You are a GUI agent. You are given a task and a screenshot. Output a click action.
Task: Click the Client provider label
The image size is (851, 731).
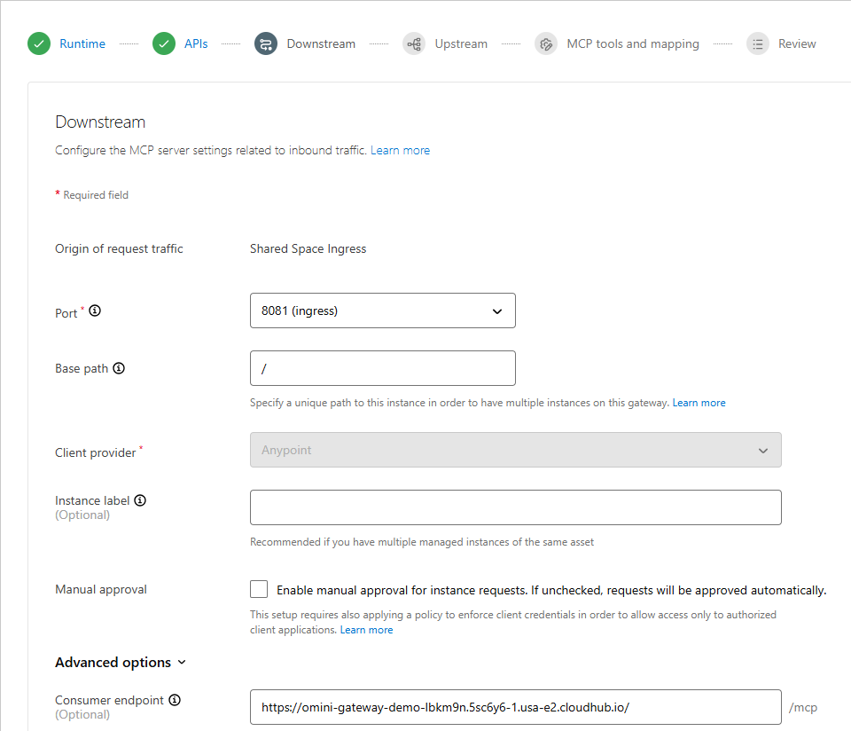96,452
